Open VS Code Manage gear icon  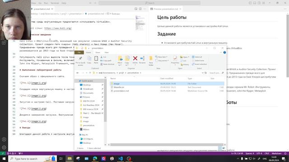4,148
